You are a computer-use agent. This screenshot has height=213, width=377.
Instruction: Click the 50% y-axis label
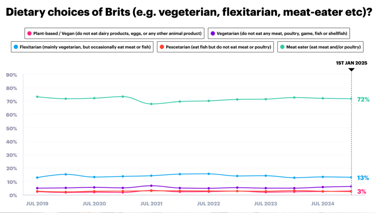coord(12,128)
